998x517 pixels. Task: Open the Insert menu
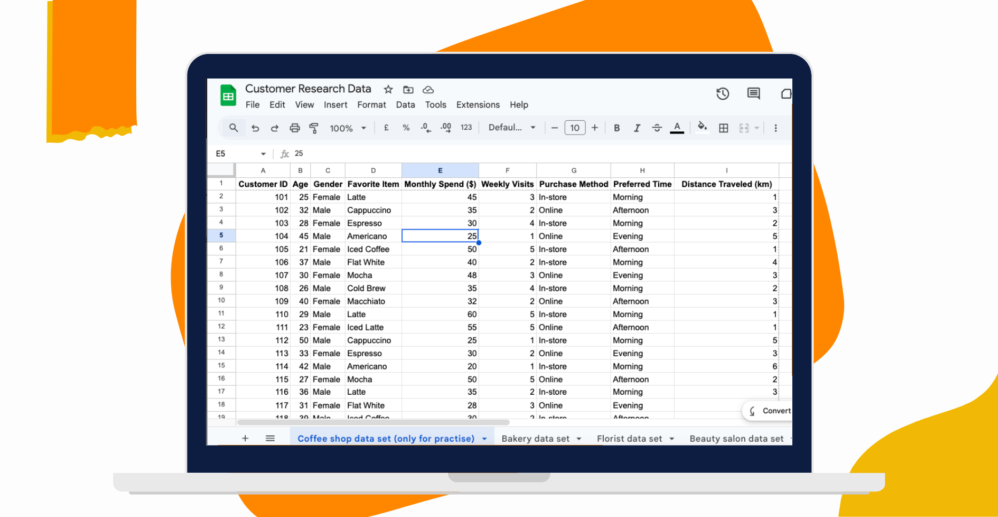click(336, 105)
